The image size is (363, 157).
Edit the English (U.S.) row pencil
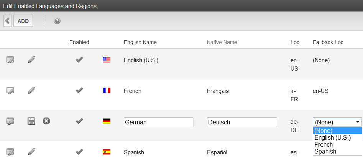pos(31,59)
